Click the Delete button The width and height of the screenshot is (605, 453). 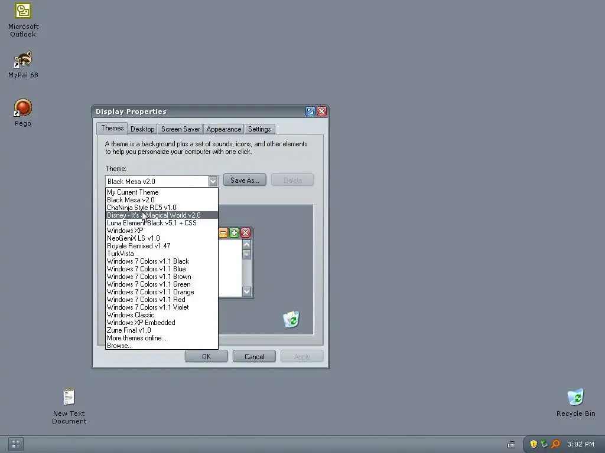pyautogui.click(x=292, y=180)
